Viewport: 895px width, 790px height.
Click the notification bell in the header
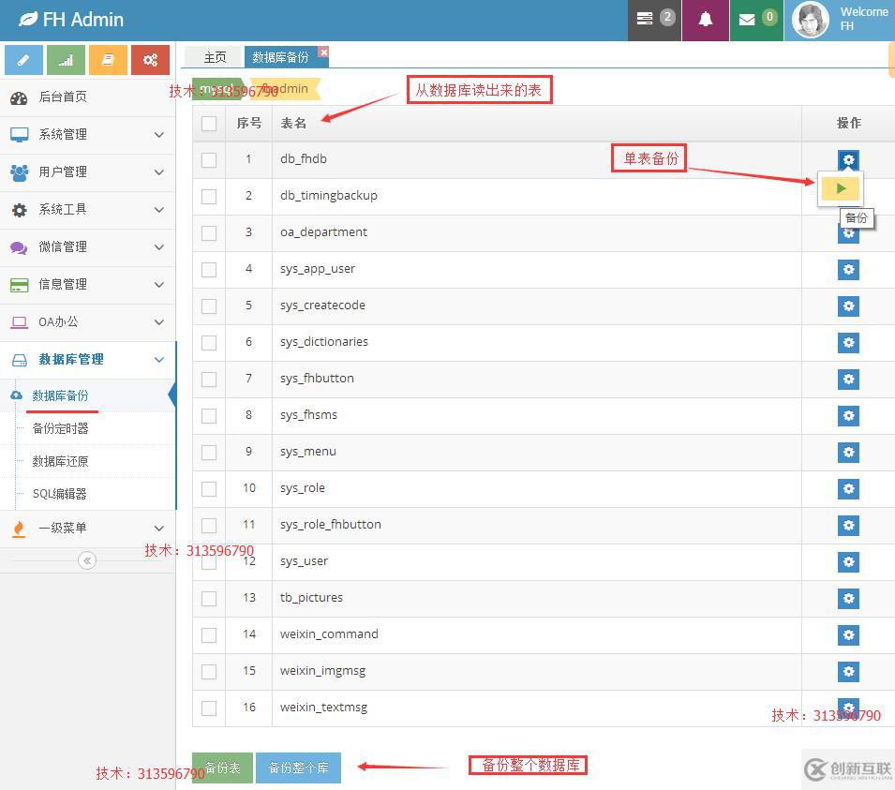[706, 20]
